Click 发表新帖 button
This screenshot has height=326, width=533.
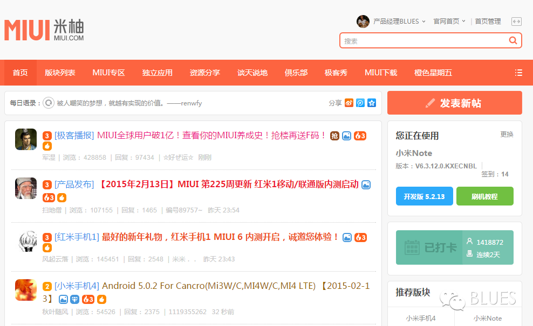tap(454, 103)
